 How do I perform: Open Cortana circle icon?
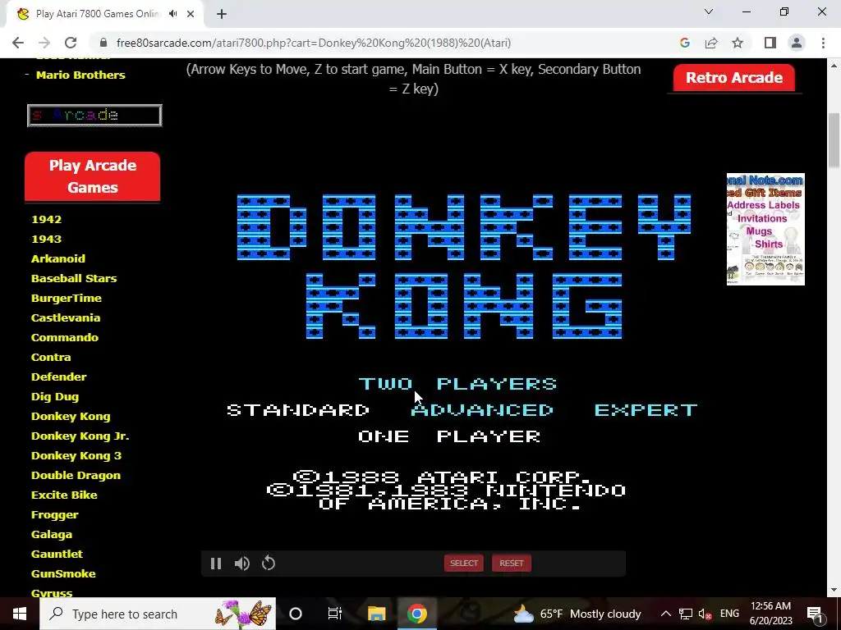click(x=296, y=614)
